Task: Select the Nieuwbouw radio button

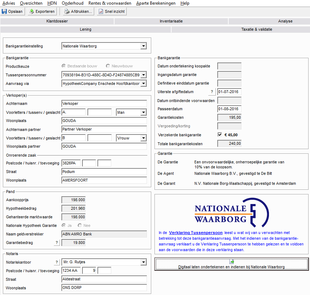Action: pyautogui.click(x=108, y=66)
